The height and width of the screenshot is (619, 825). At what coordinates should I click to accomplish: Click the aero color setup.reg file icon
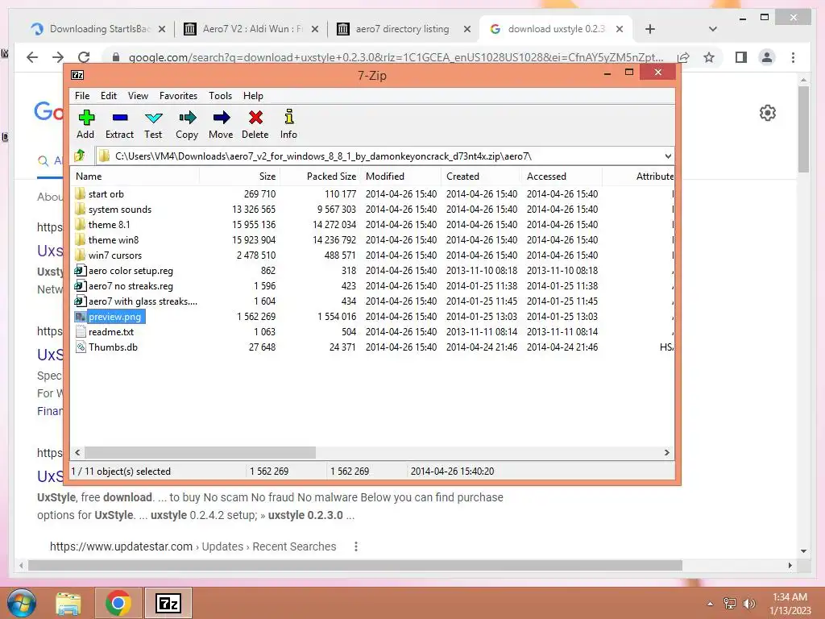[x=80, y=271]
